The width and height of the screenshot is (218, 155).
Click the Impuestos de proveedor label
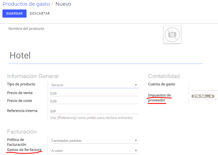[x=159, y=98]
